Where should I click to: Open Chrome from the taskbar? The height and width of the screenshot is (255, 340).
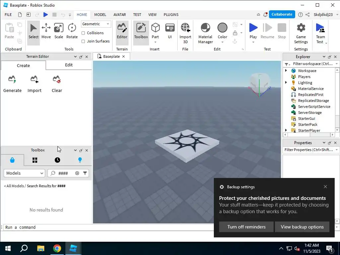(x=57, y=248)
